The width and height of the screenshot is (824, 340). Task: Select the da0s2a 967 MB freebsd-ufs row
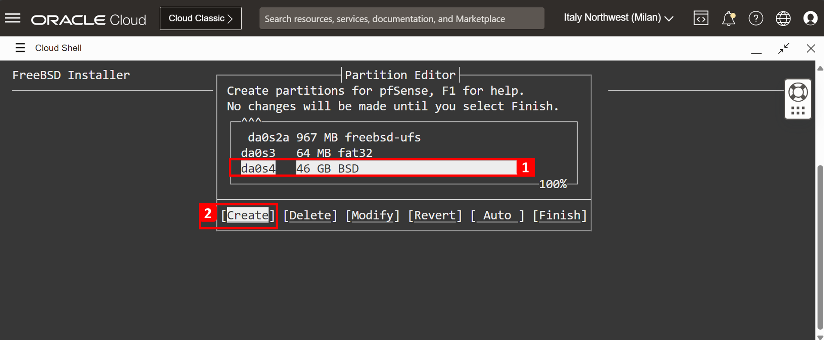[x=334, y=137]
